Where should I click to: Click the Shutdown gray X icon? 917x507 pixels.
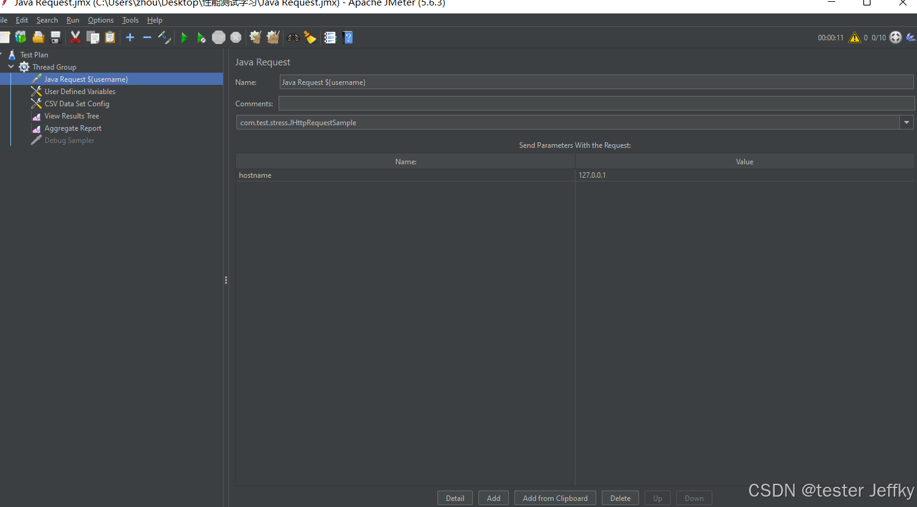point(236,37)
